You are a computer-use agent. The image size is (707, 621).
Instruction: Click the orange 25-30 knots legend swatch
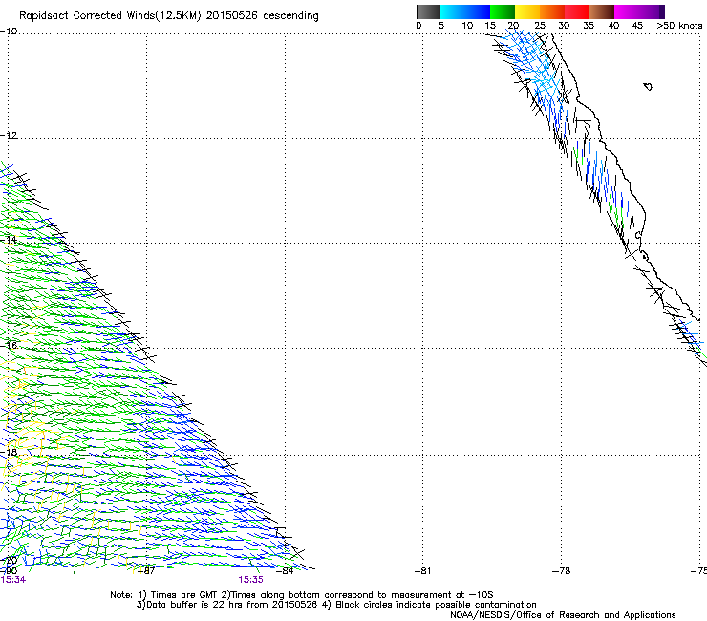(x=552, y=11)
